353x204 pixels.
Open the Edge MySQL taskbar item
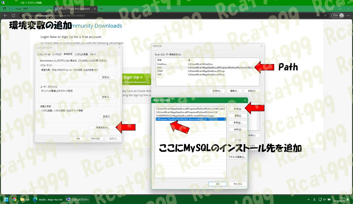coord(48,199)
